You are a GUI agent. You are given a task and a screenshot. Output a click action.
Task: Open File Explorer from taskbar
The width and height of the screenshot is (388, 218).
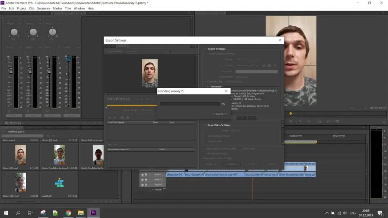coord(81,213)
